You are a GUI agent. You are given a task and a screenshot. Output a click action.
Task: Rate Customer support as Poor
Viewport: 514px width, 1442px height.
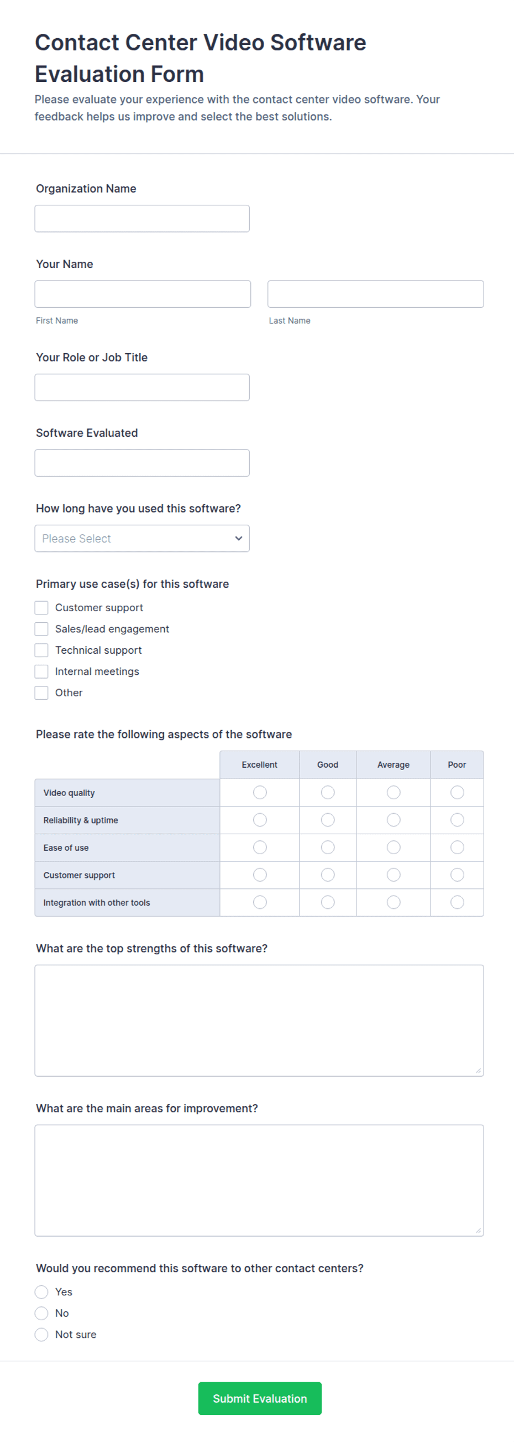458,875
